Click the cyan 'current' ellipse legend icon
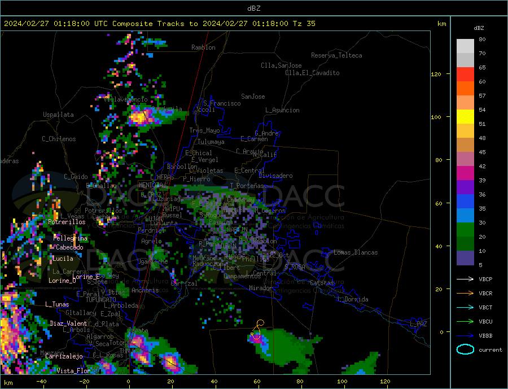Viewport: 508px width, 389px height. point(465,349)
